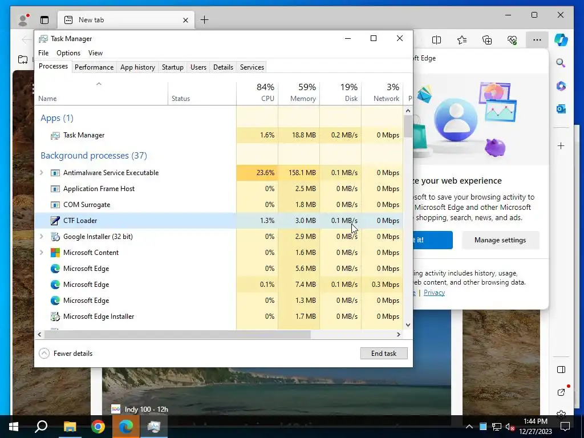Select COM Surrogate process row

(219, 205)
